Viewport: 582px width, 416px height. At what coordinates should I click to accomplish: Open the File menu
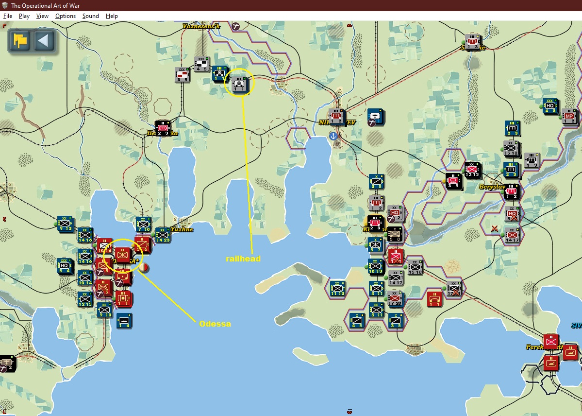click(x=8, y=16)
